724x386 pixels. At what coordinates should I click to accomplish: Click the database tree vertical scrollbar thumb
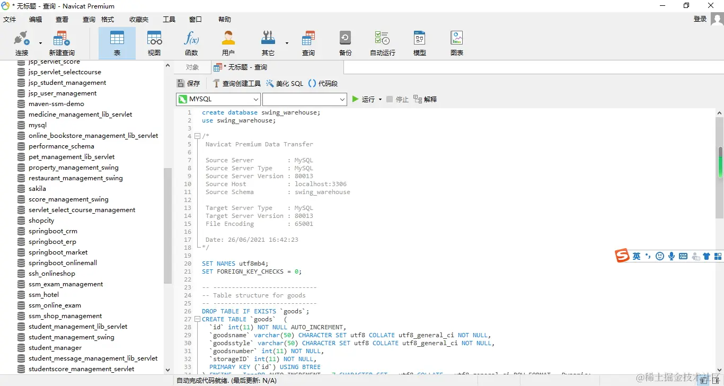click(x=168, y=226)
